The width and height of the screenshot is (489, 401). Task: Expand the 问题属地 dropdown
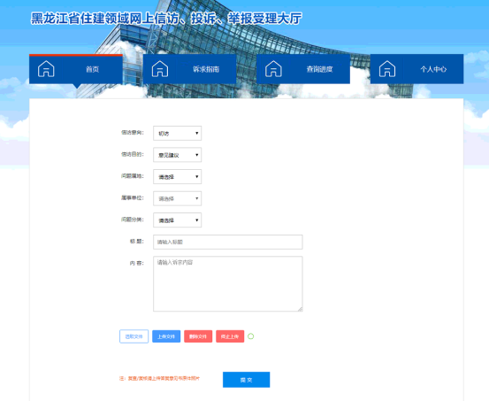(177, 177)
